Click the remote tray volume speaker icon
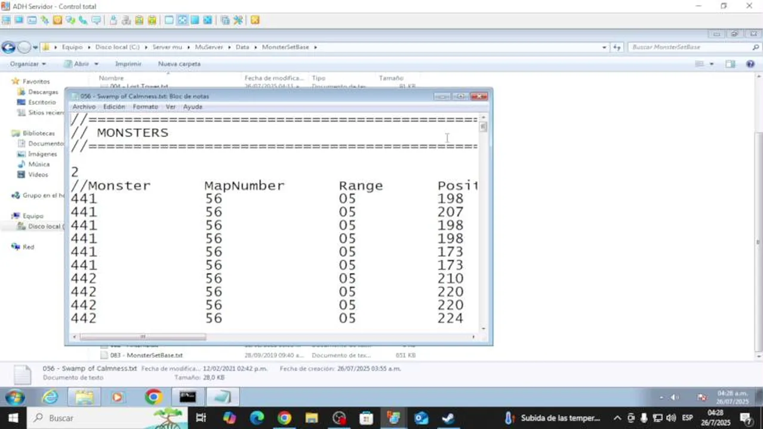The image size is (763, 429). click(675, 397)
